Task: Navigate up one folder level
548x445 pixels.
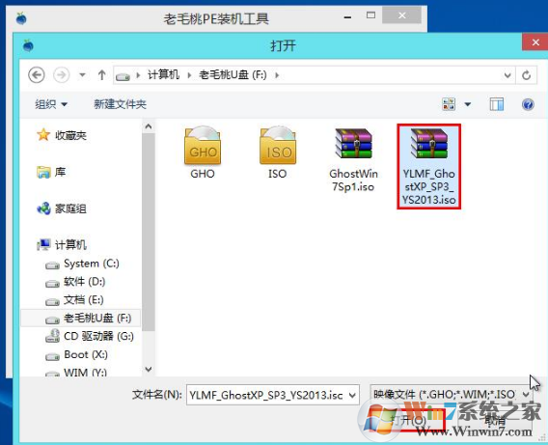Action: coord(101,74)
